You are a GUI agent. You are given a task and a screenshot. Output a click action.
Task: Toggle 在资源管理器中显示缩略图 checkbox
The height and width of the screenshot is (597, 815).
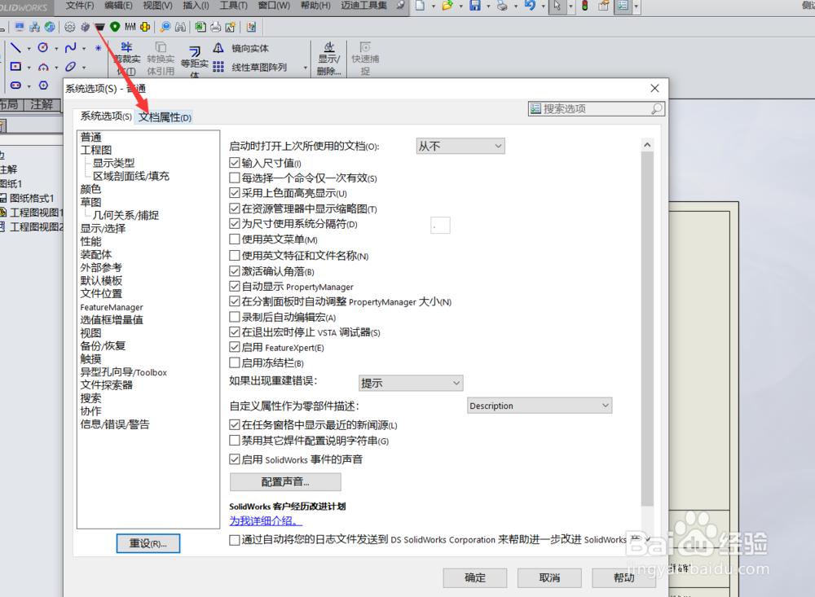[235, 209]
